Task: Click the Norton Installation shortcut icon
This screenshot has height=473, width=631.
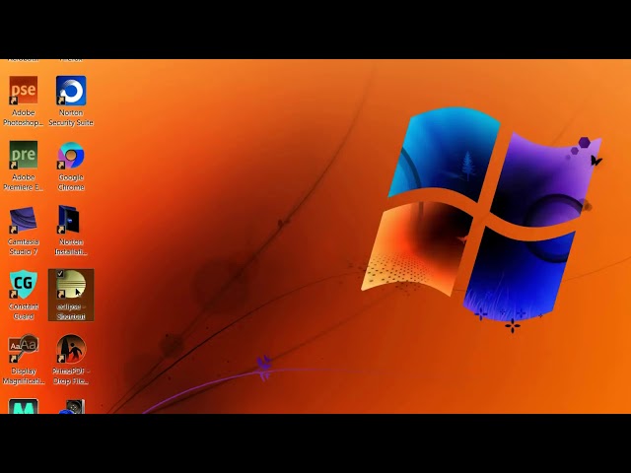Action: tap(69, 219)
